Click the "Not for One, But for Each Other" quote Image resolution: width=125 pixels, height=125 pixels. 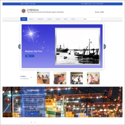33,108
